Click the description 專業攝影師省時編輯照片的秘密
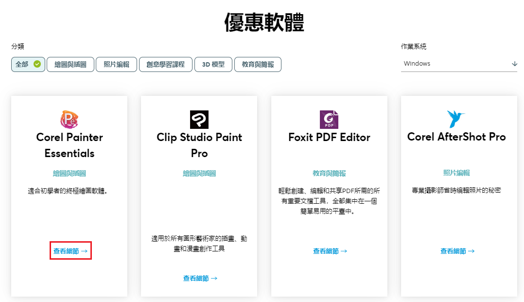This screenshot has width=524, height=302. [x=456, y=190]
